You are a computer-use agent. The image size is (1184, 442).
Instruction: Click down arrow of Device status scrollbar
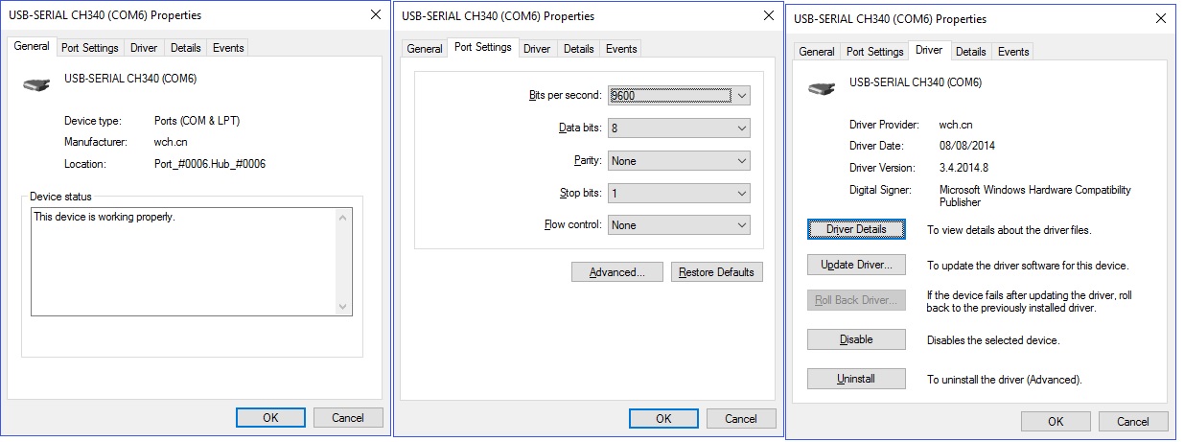point(344,307)
